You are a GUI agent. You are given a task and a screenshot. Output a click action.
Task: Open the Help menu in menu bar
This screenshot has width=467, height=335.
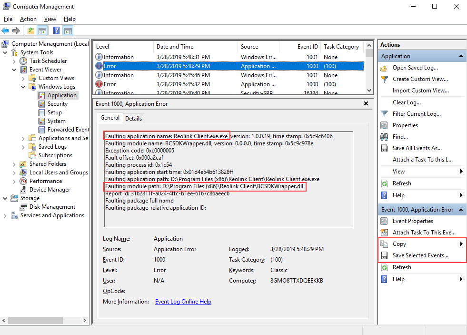click(70, 19)
